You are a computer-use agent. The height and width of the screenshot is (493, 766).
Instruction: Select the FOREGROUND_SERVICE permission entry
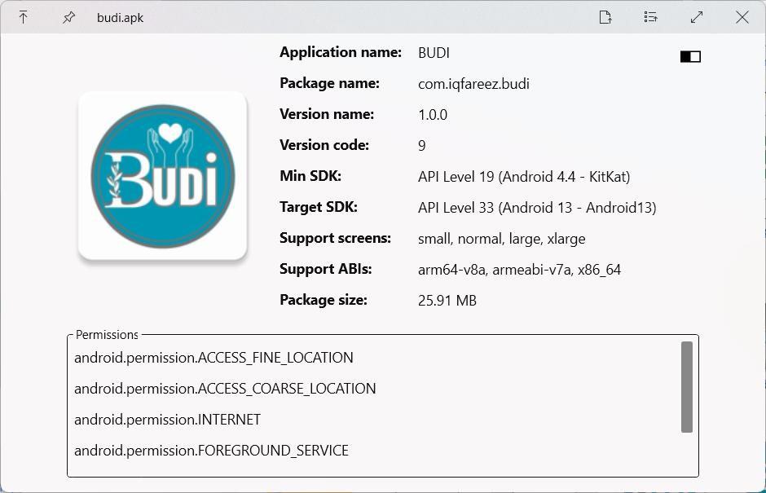click(211, 450)
